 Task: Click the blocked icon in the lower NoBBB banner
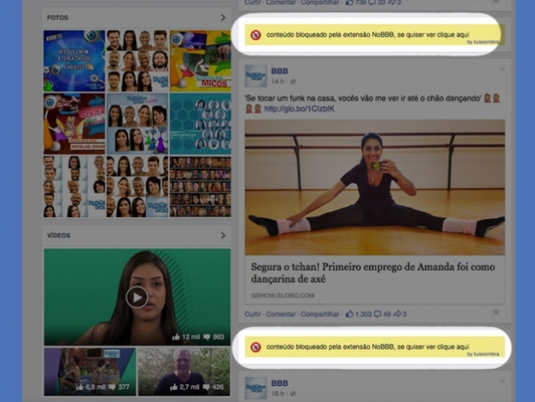(256, 347)
